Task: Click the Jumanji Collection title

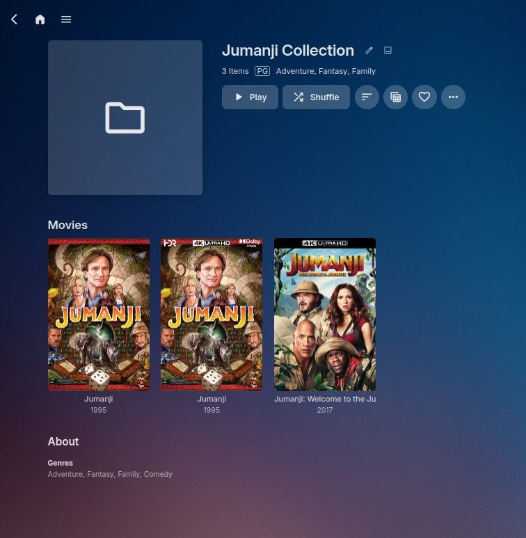Action: pos(288,50)
